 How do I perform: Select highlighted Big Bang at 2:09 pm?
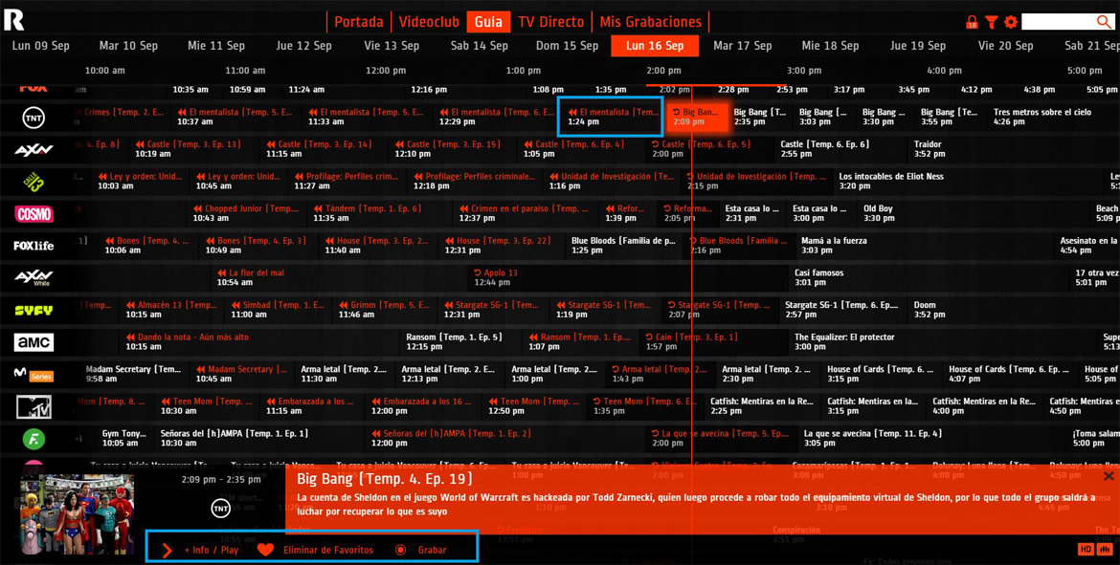pos(697,117)
